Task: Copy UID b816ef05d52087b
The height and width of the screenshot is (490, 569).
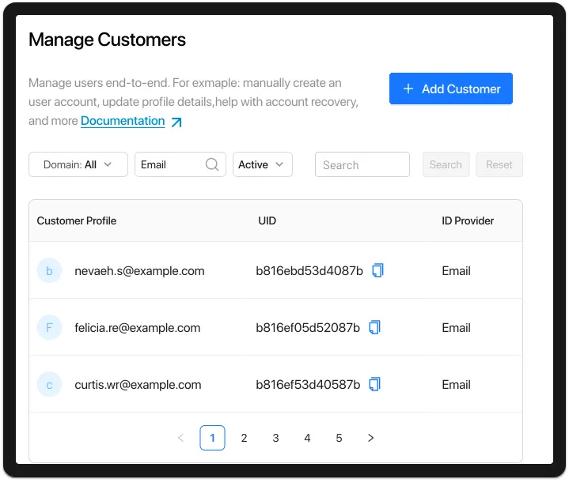Action: 374,327
